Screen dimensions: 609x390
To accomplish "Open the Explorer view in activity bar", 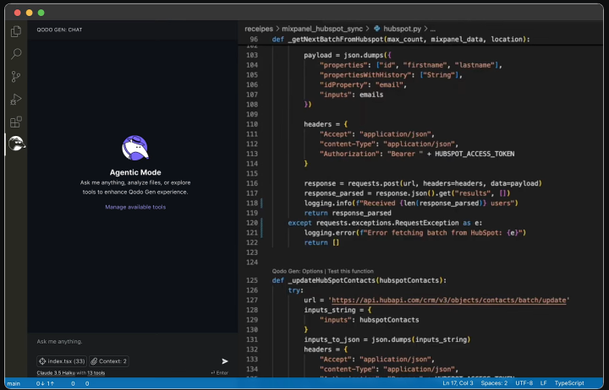I will tap(15, 32).
